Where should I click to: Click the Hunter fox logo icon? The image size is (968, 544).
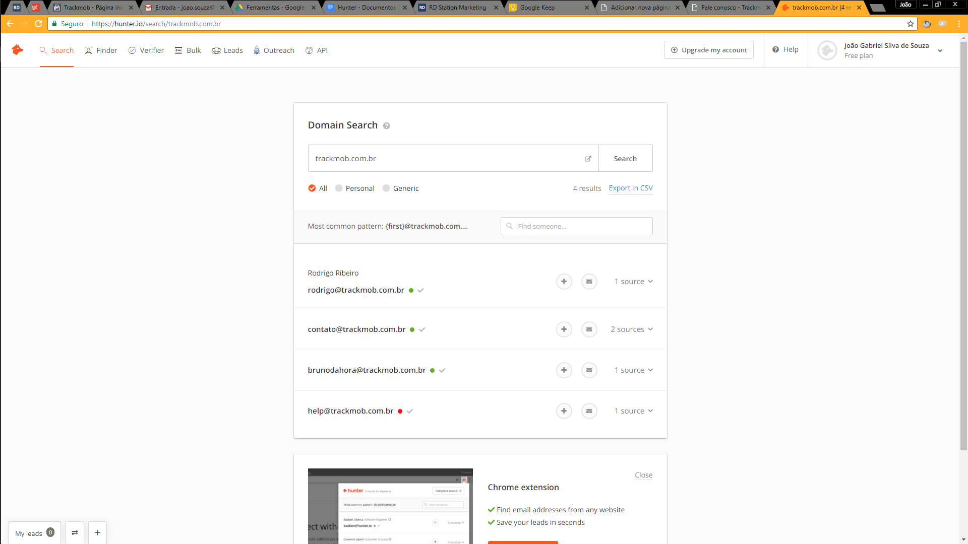(x=18, y=50)
